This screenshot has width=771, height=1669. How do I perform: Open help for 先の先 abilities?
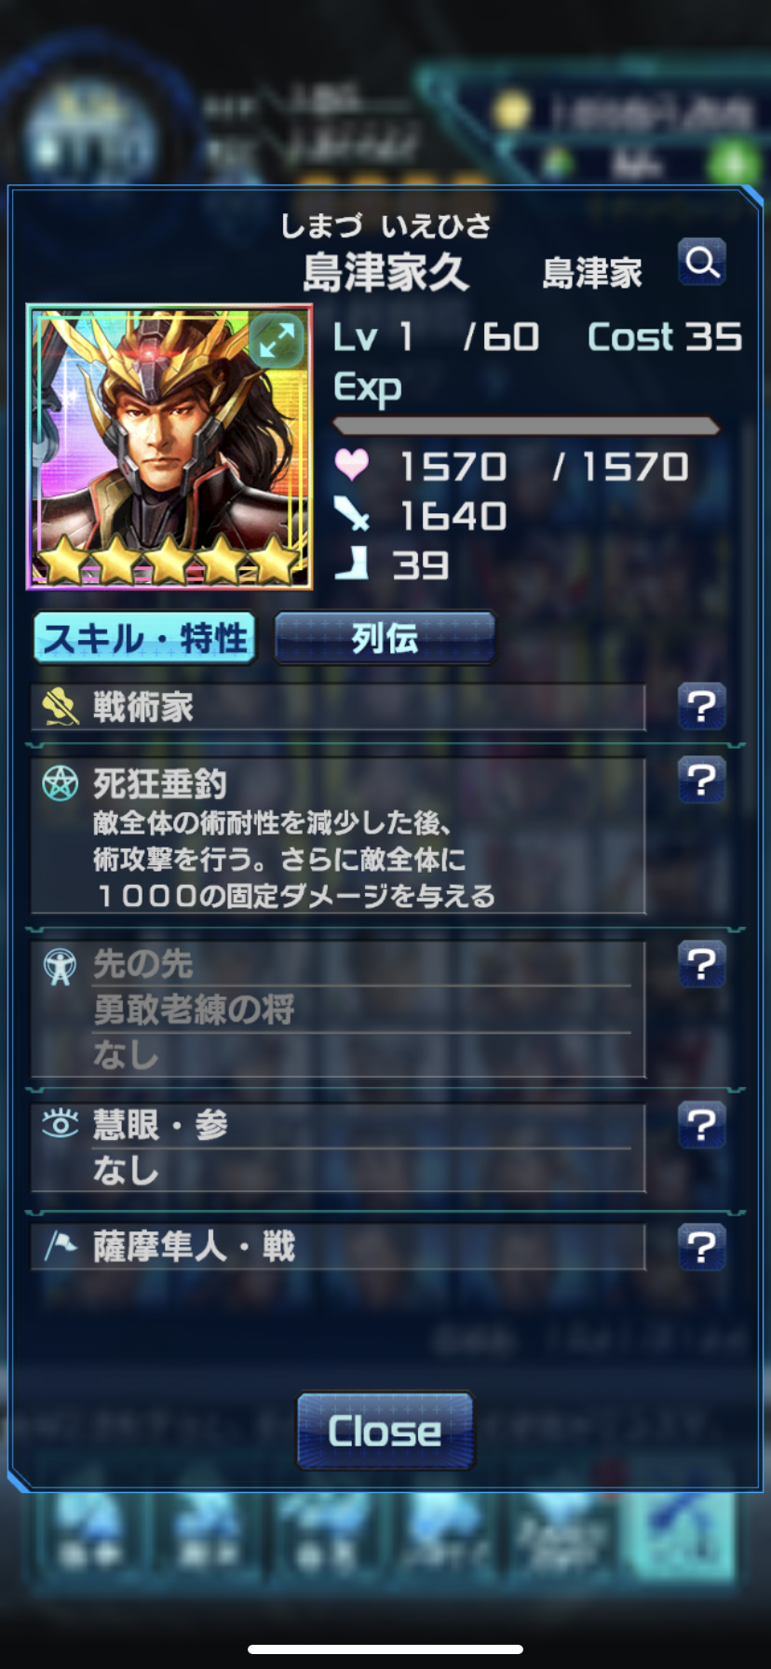coord(702,964)
